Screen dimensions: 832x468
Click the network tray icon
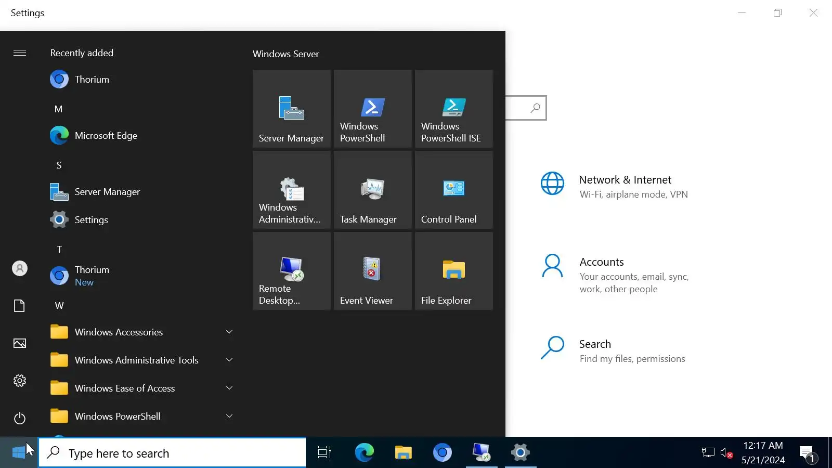pyautogui.click(x=708, y=453)
